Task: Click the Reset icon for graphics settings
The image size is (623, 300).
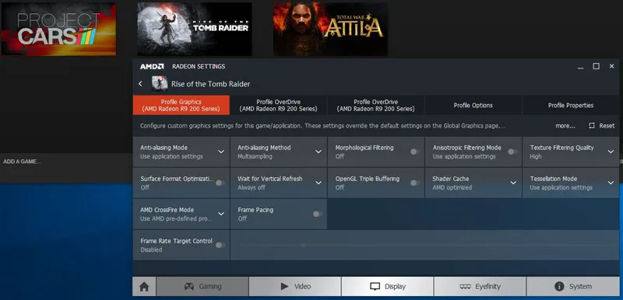Action: coord(592,126)
